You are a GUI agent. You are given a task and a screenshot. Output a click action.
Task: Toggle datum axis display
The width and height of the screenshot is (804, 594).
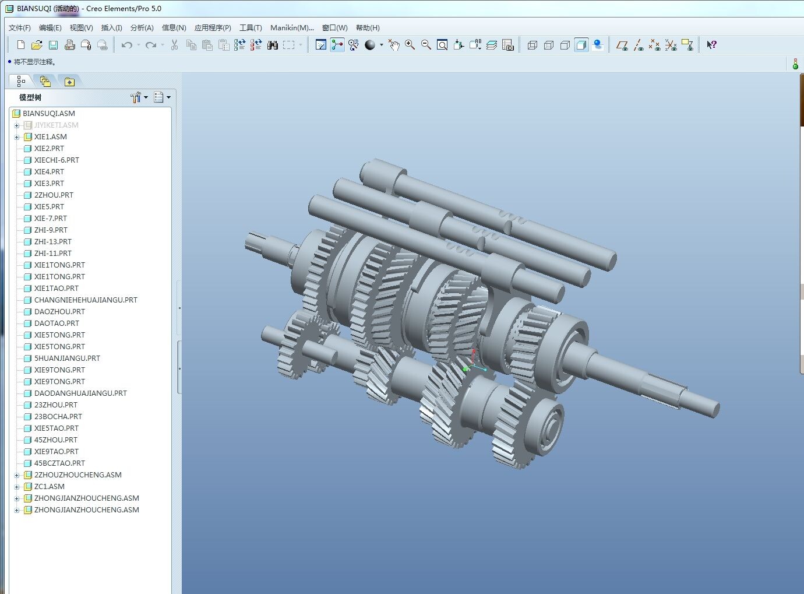639,45
